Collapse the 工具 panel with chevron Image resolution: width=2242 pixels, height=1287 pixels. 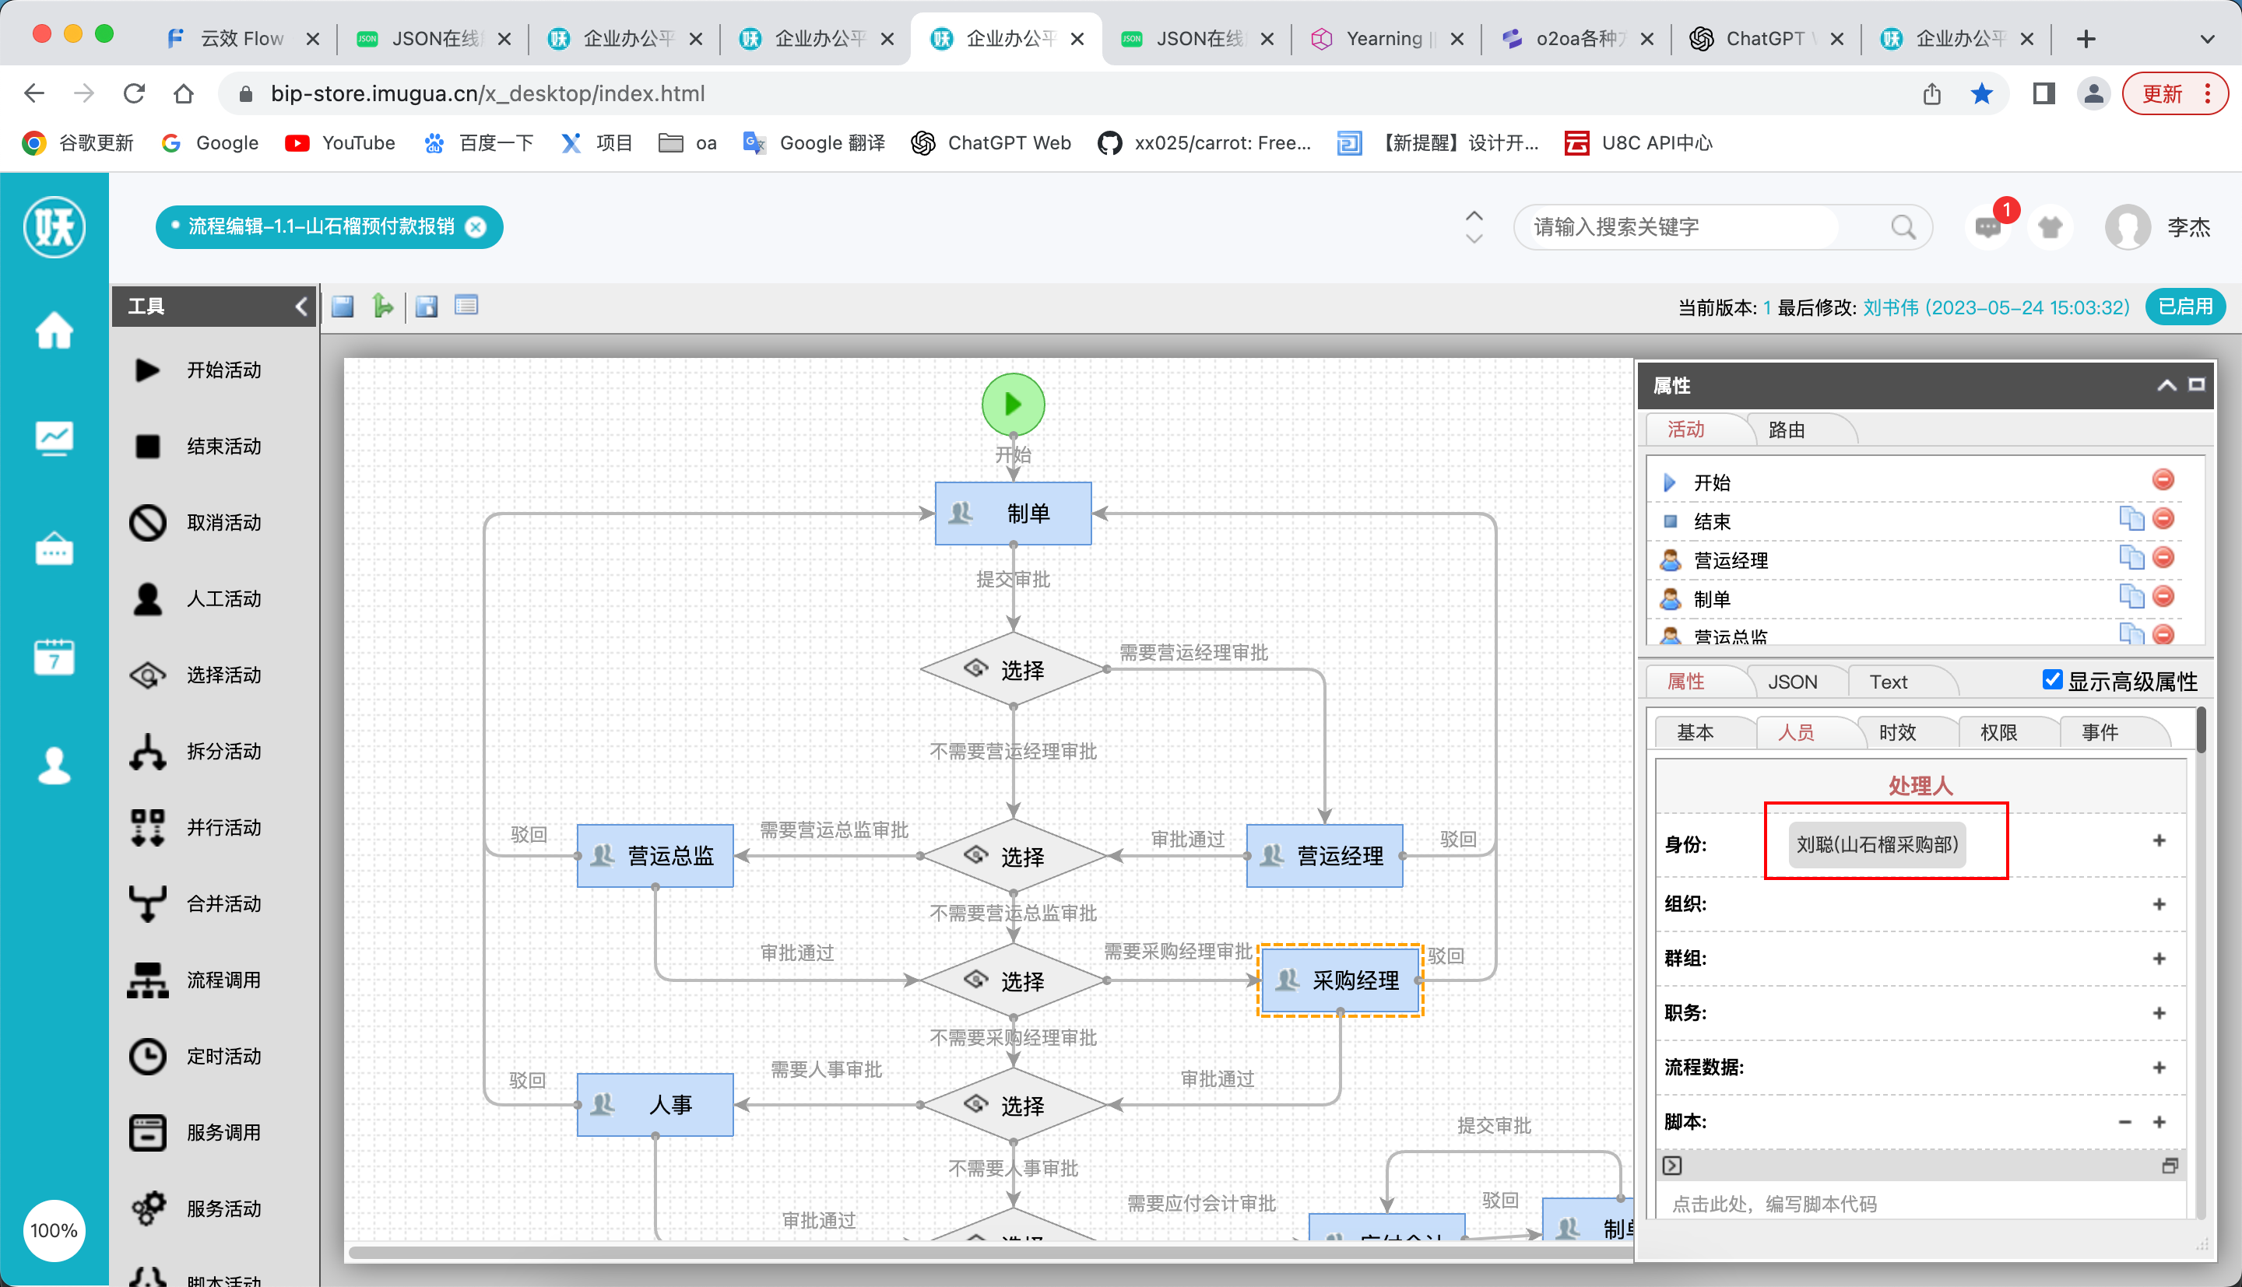tap(300, 307)
